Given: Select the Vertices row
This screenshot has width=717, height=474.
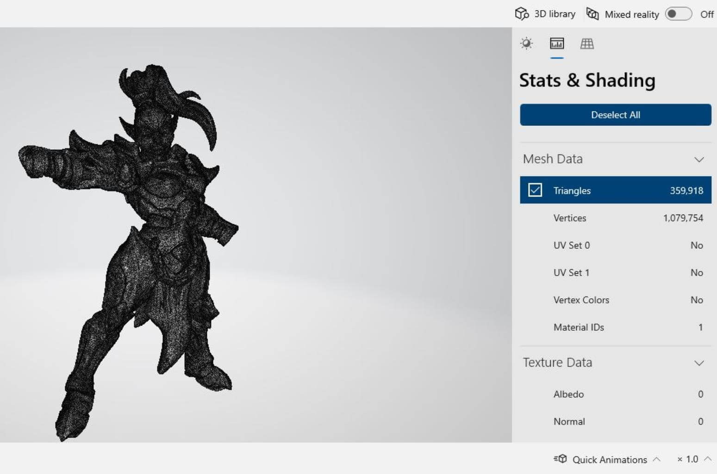Looking at the screenshot, I should pos(615,218).
